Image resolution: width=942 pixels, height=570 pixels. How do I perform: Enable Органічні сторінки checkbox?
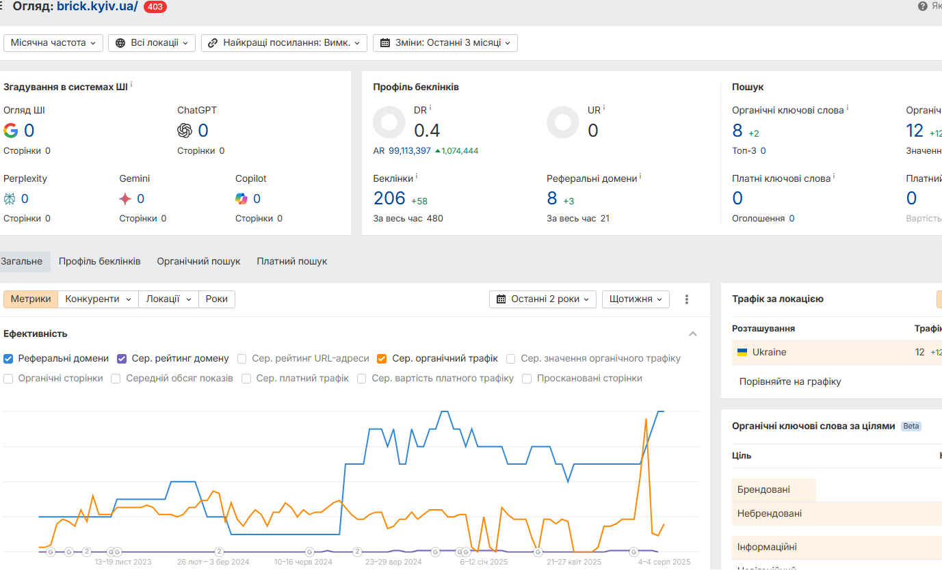[x=8, y=378]
